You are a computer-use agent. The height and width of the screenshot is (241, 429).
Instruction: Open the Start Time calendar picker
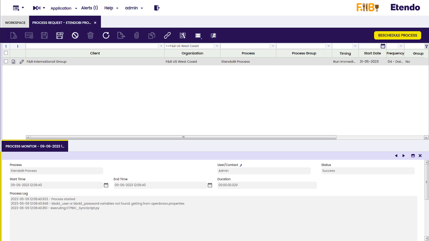coord(106,185)
